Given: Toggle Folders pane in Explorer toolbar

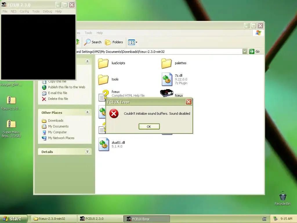Looking at the screenshot, I should coord(114,42).
